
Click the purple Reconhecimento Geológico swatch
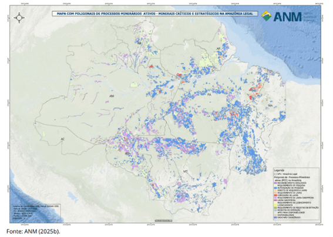pos(275,183)
